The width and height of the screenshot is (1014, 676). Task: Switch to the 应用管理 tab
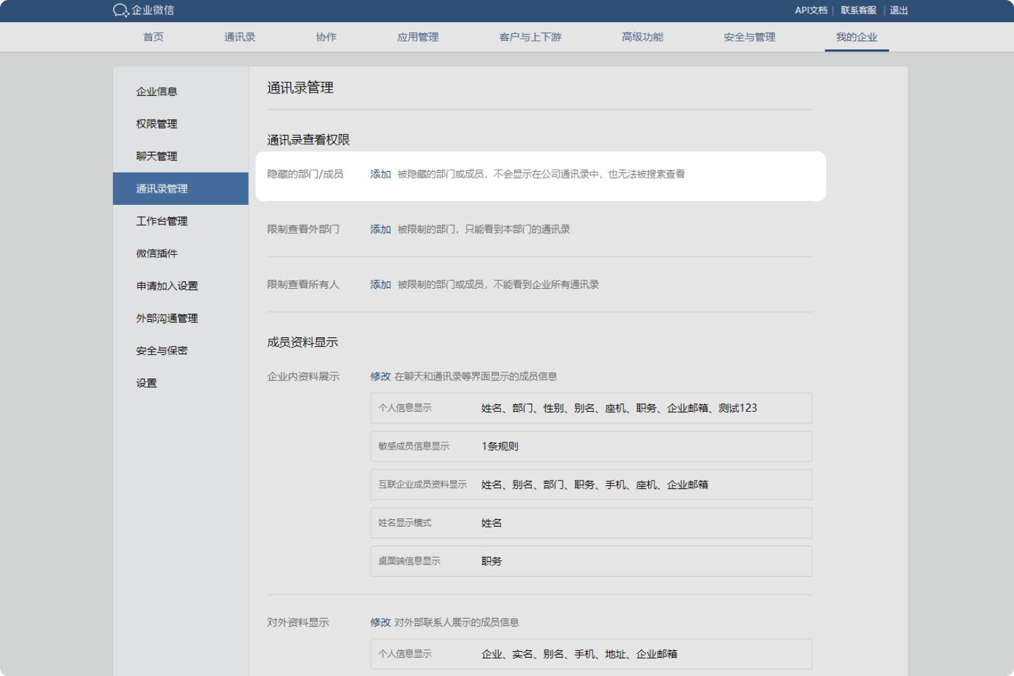tap(418, 37)
